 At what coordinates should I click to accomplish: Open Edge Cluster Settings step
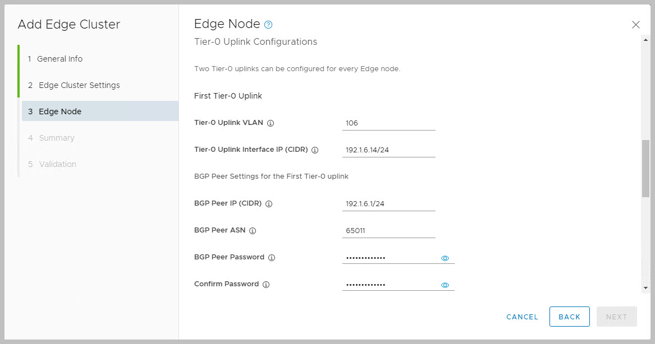[79, 85]
